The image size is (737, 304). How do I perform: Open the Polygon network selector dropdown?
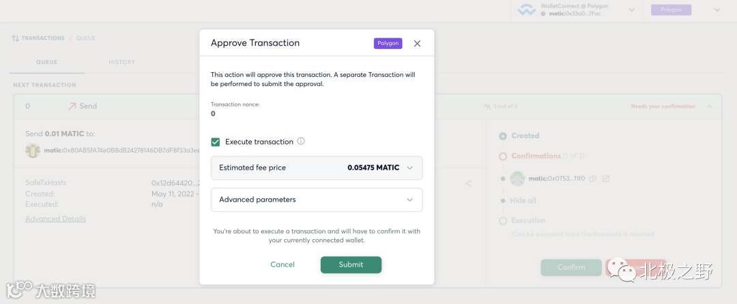(717, 10)
